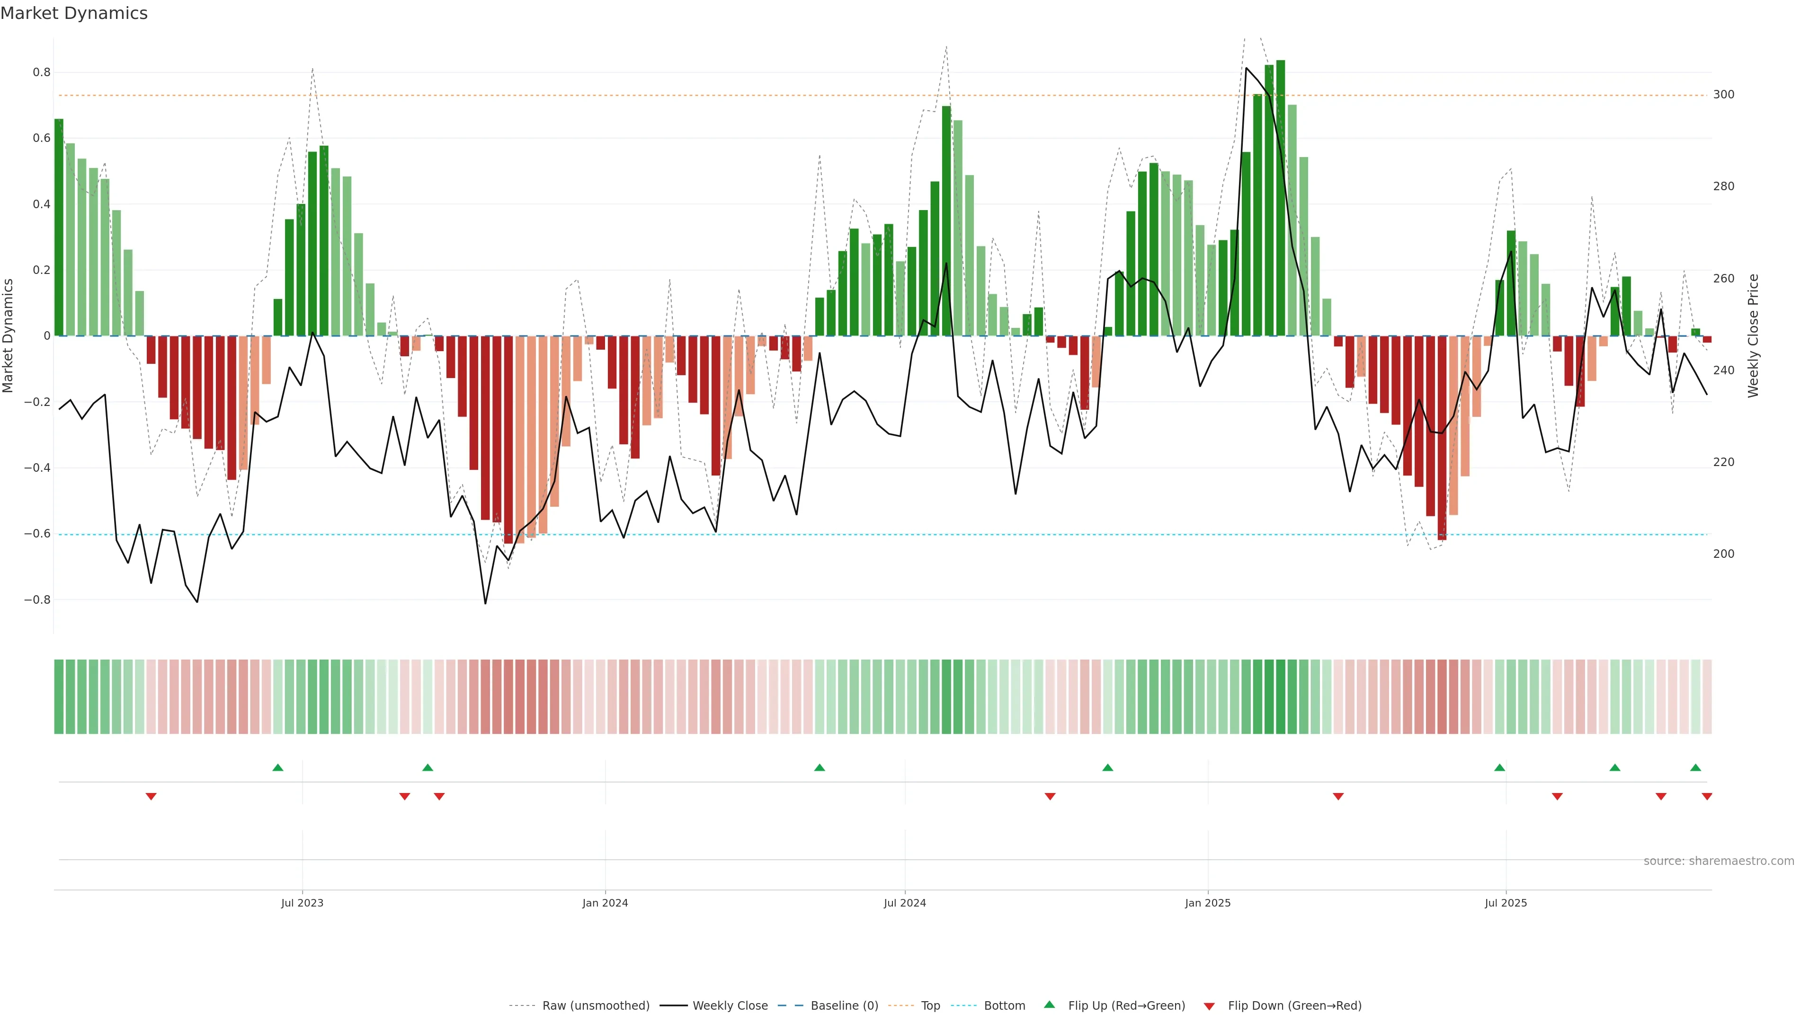This screenshot has width=1818, height=1022.
Task: Toggle the Weekly Close legend entry
Action: (x=730, y=1006)
